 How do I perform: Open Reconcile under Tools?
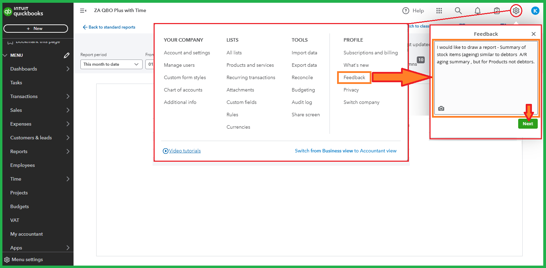pos(302,77)
